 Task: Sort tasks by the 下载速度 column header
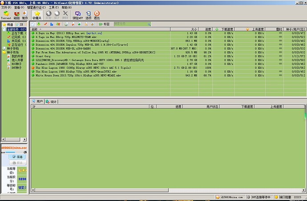coord(224,29)
